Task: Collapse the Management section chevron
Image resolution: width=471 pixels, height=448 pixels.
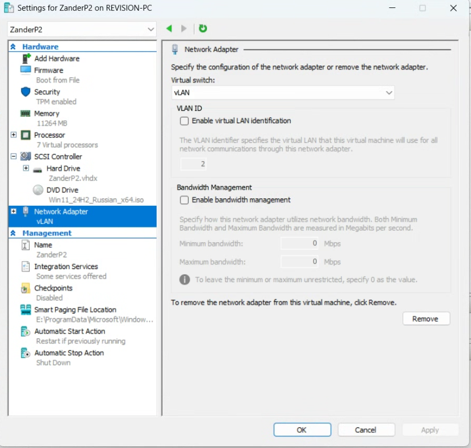Action: pos(13,233)
